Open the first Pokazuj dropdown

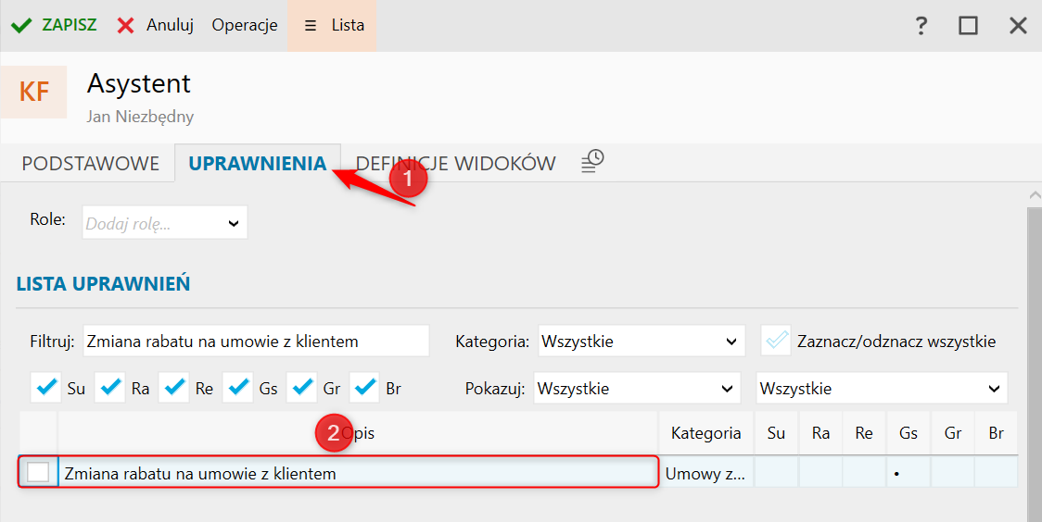click(x=637, y=388)
